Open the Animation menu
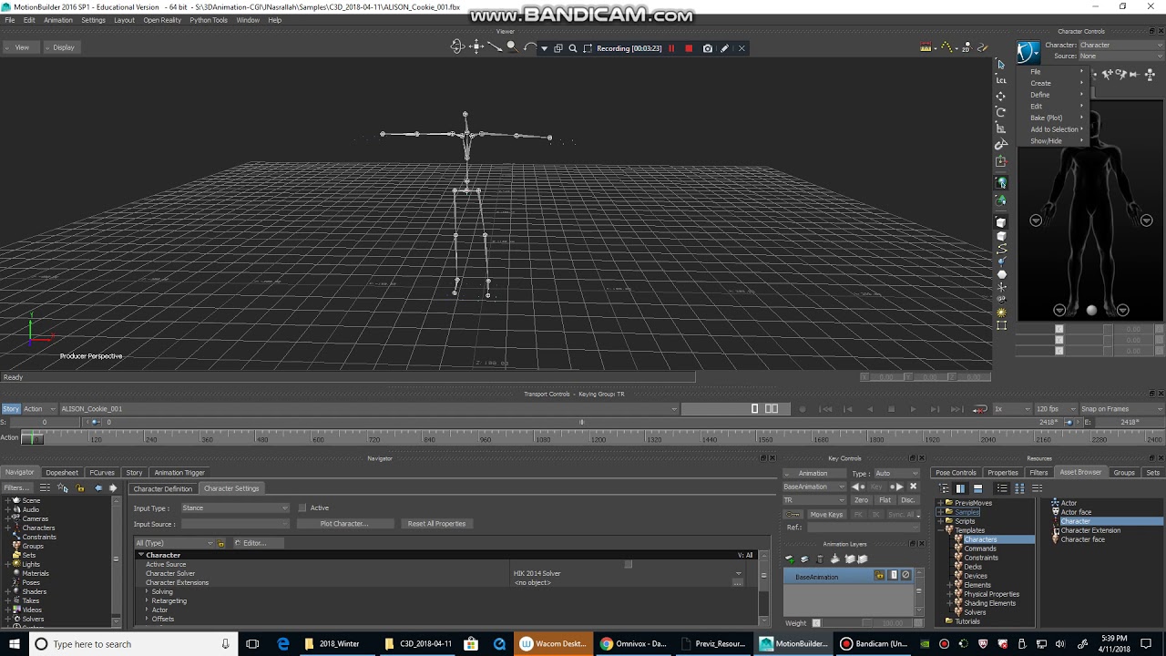This screenshot has height=656, width=1166. [57, 20]
